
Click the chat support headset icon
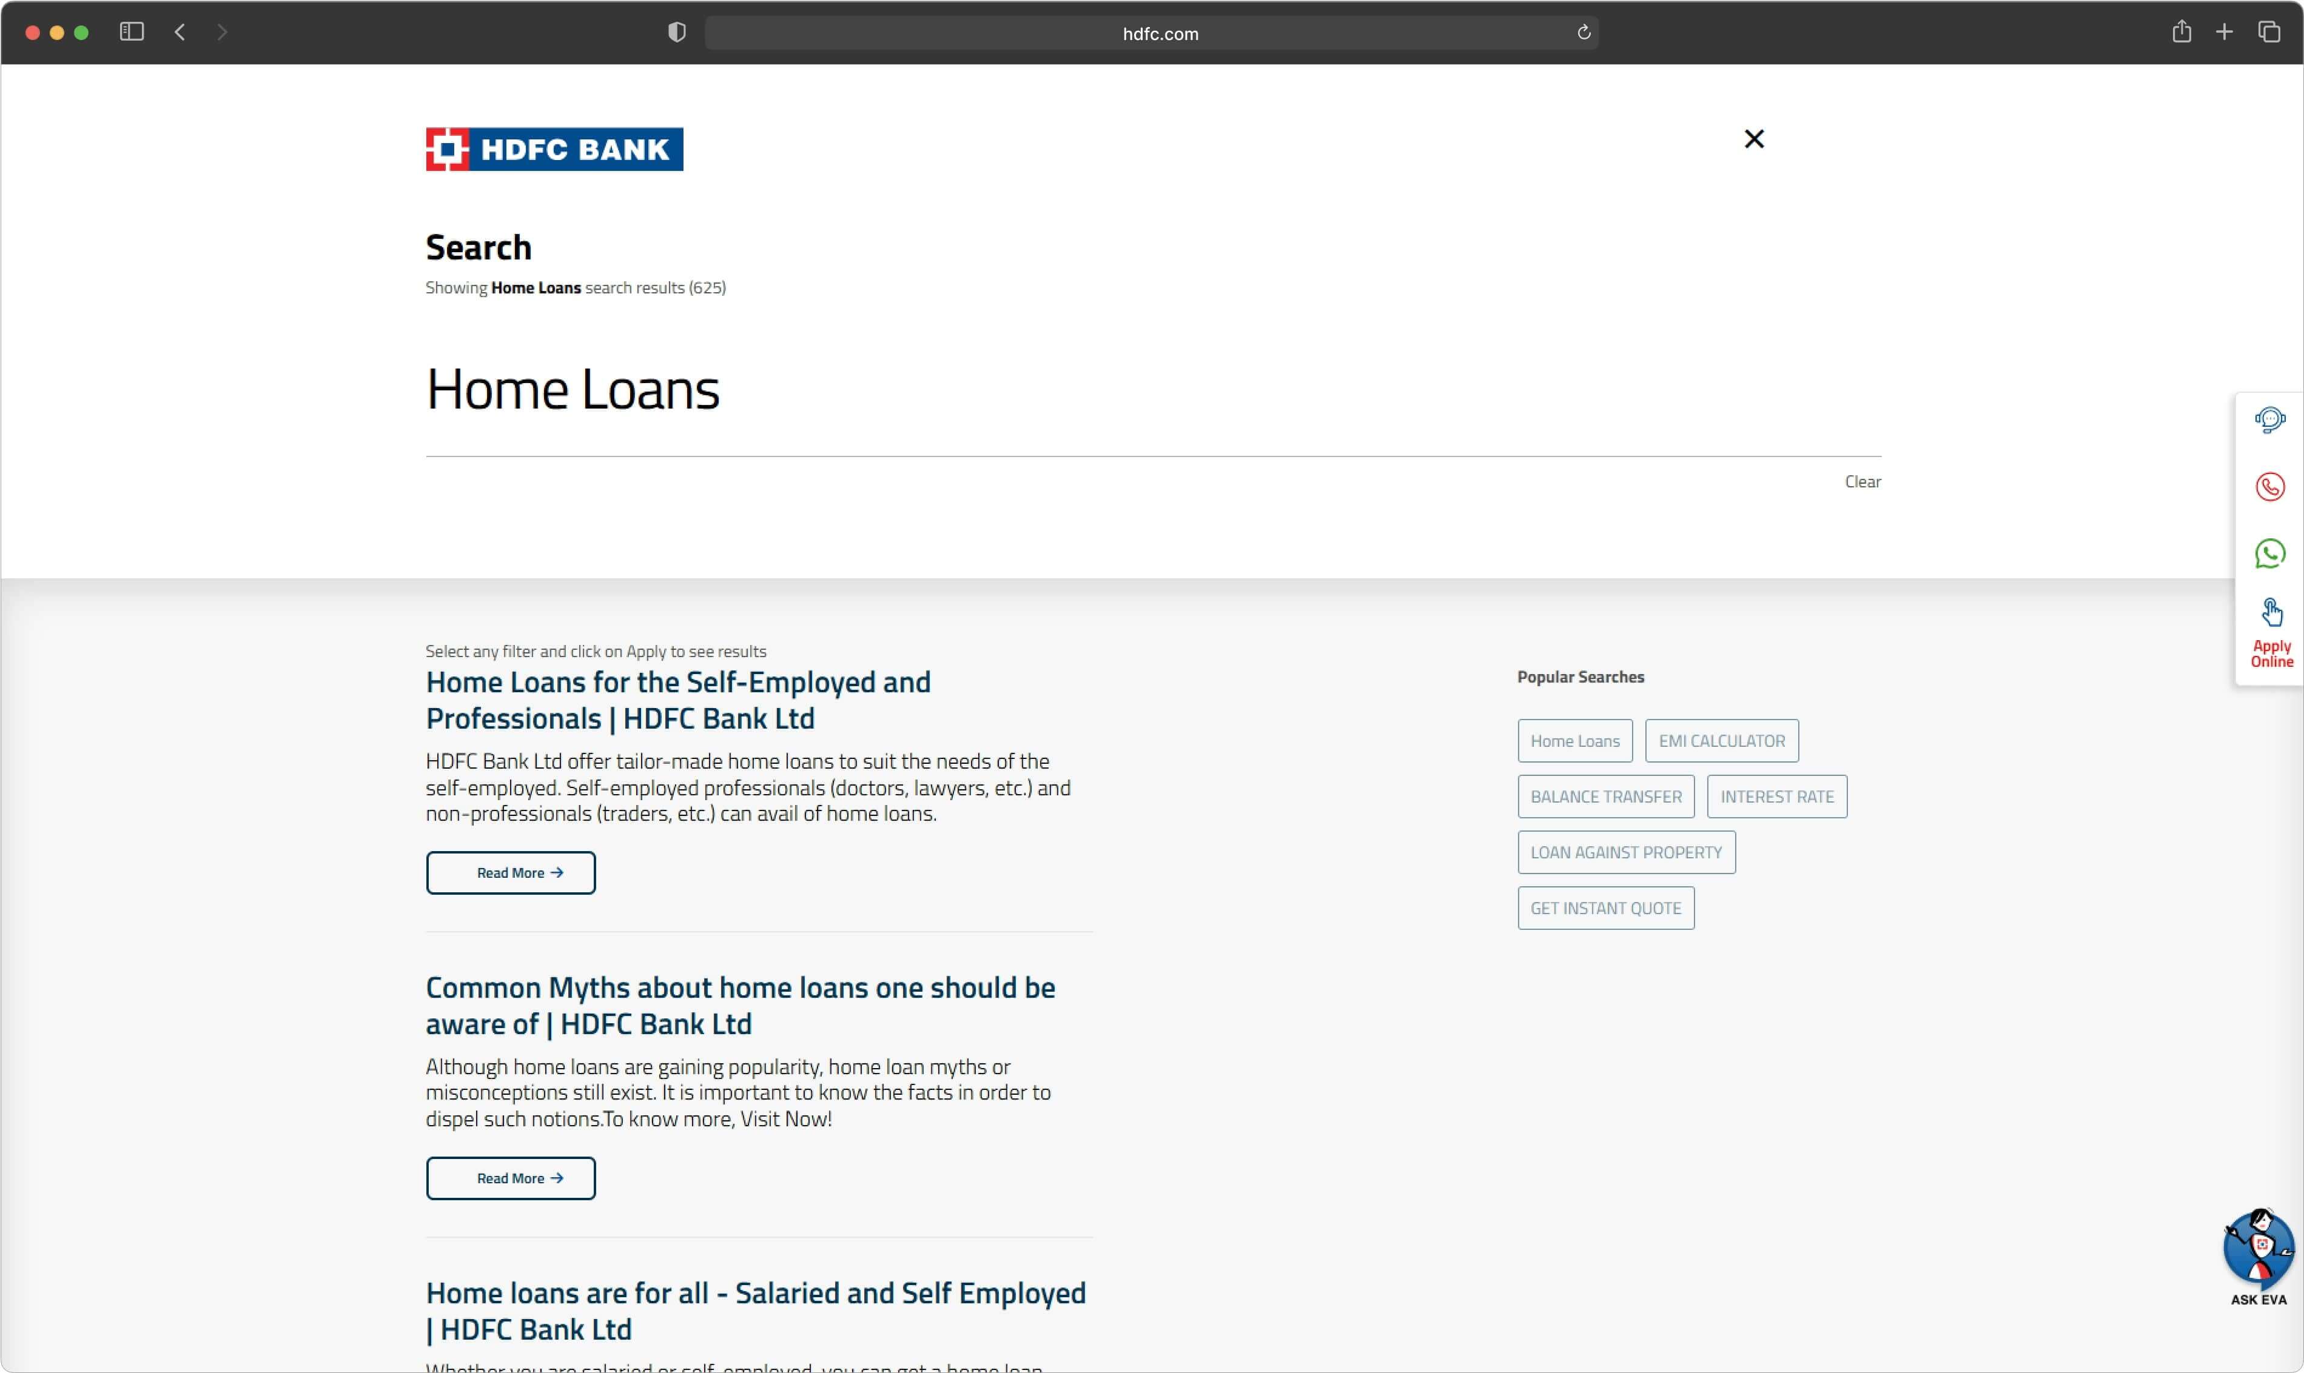tap(2269, 420)
